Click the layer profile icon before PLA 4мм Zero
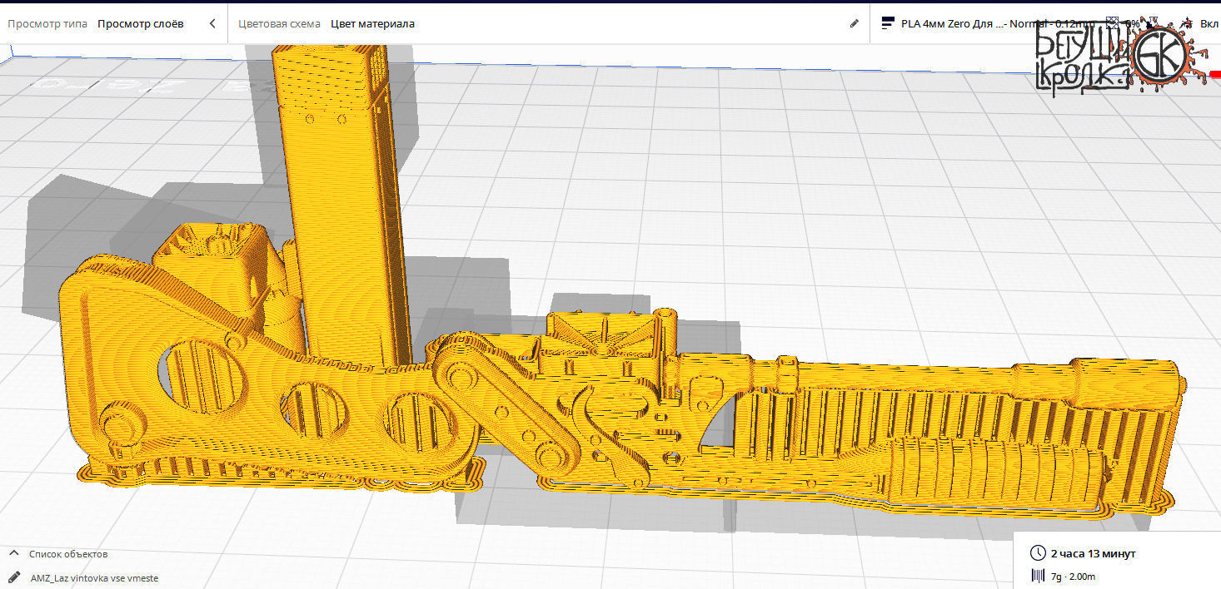 click(x=888, y=23)
